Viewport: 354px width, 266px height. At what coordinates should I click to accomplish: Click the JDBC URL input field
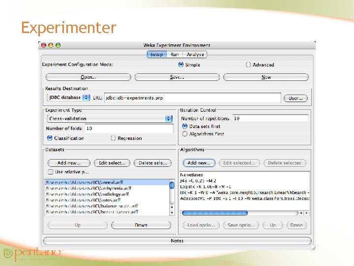click(x=193, y=98)
